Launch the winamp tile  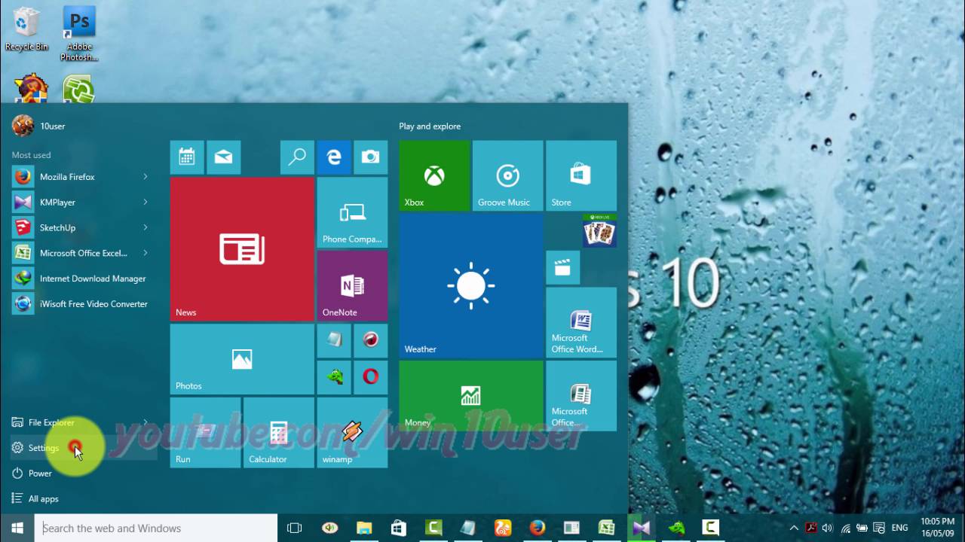coord(352,433)
